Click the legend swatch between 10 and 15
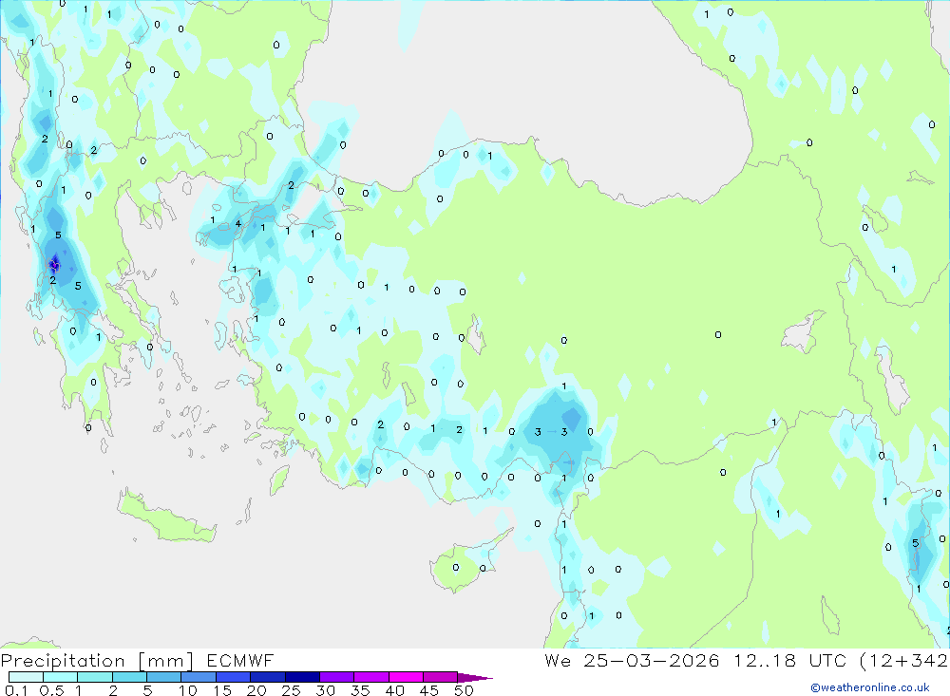The height and width of the screenshot is (696, 950). pyautogui.click(x=199, y=677)
